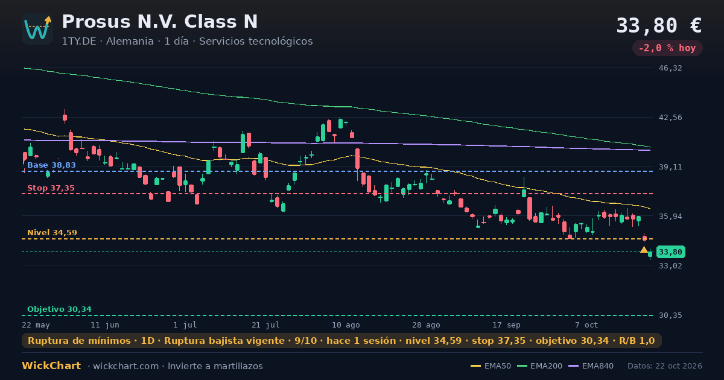Click the Ruptura de mínimos signal banner
724x380 pixels.
pyautogui.click(x=341, y=341)
